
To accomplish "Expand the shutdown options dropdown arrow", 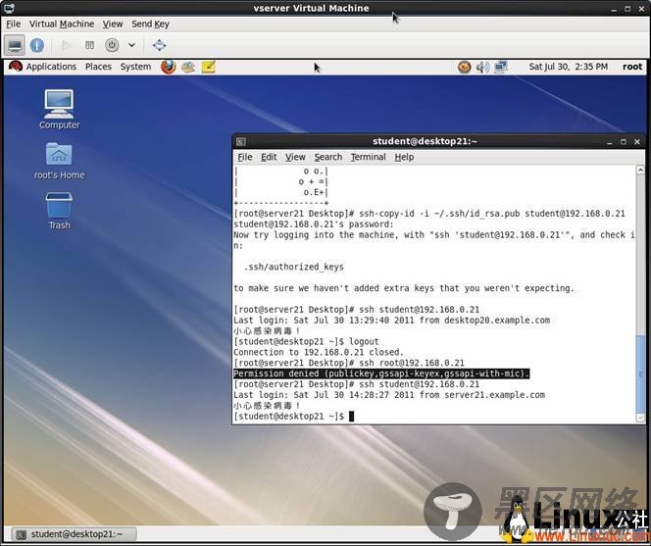I will click(x=131, y=45).
